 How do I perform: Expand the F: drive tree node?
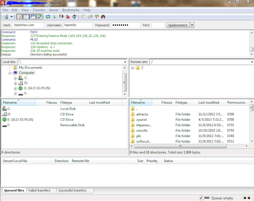[15, 94]
